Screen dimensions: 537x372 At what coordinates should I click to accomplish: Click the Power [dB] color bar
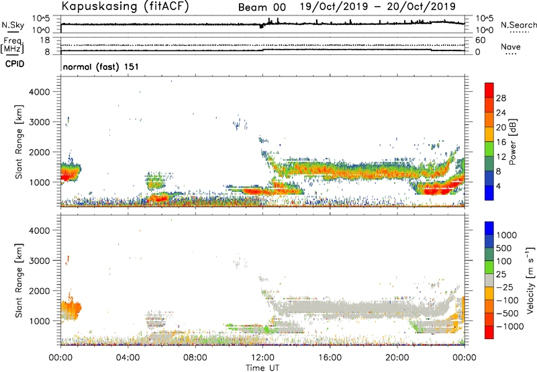(489, 142)
